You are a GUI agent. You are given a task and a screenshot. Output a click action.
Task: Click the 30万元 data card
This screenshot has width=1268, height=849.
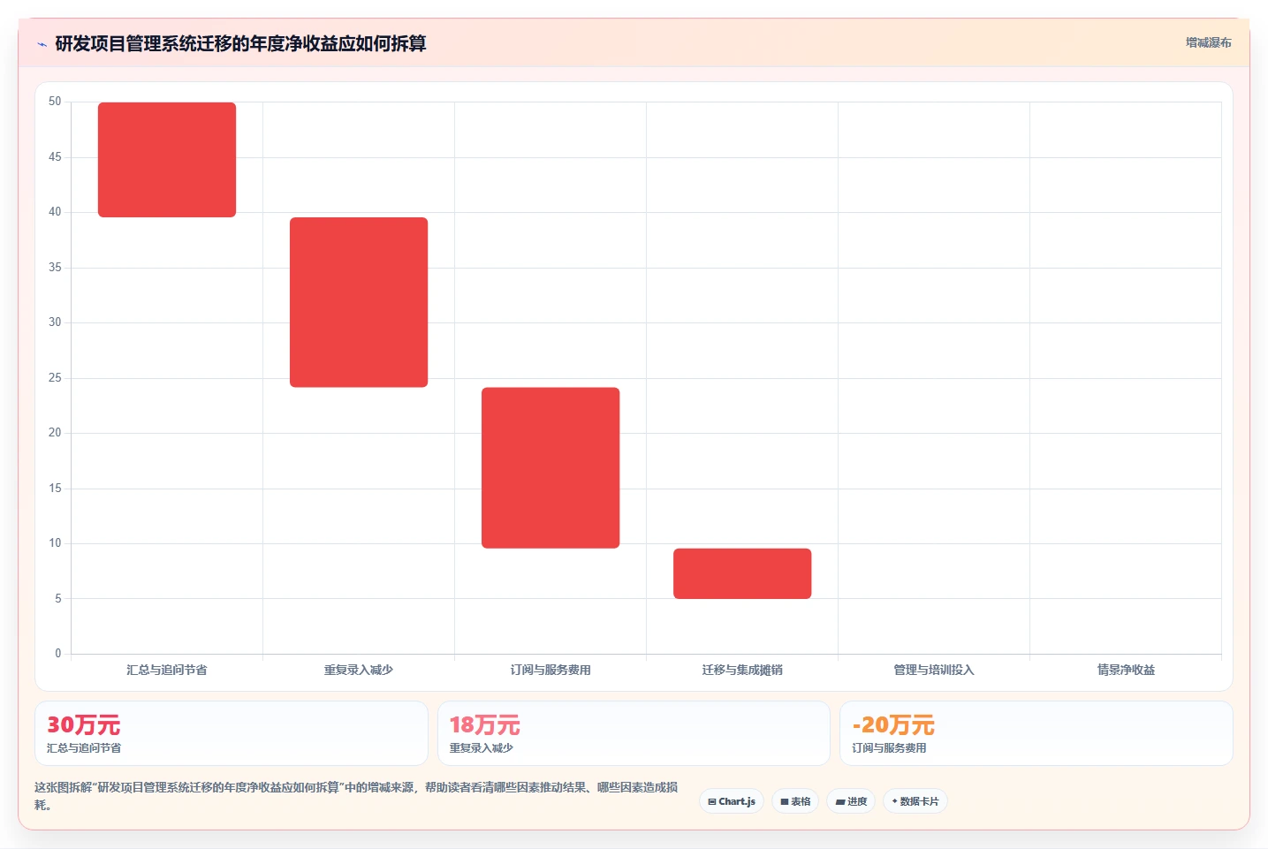(x=232, y=733)
